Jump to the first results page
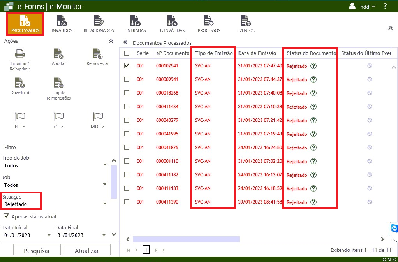398x262 pixels. point(129,250)
